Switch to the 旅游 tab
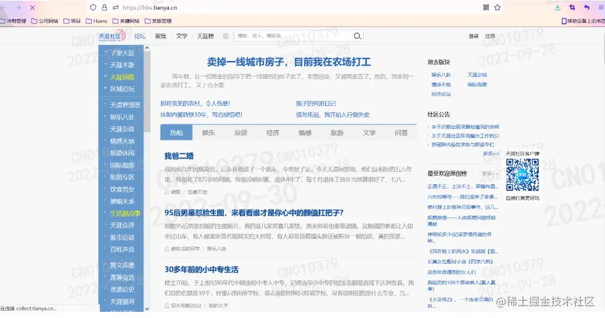 coord(337,132)
